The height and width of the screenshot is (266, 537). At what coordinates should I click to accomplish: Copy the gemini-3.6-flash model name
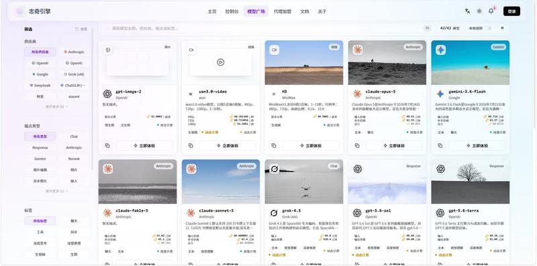pyautogui.click(x=440, y=145)
